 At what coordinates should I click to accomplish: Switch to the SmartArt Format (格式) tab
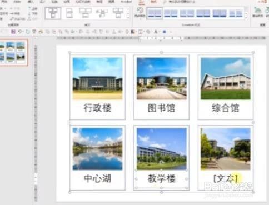(153, 2)
